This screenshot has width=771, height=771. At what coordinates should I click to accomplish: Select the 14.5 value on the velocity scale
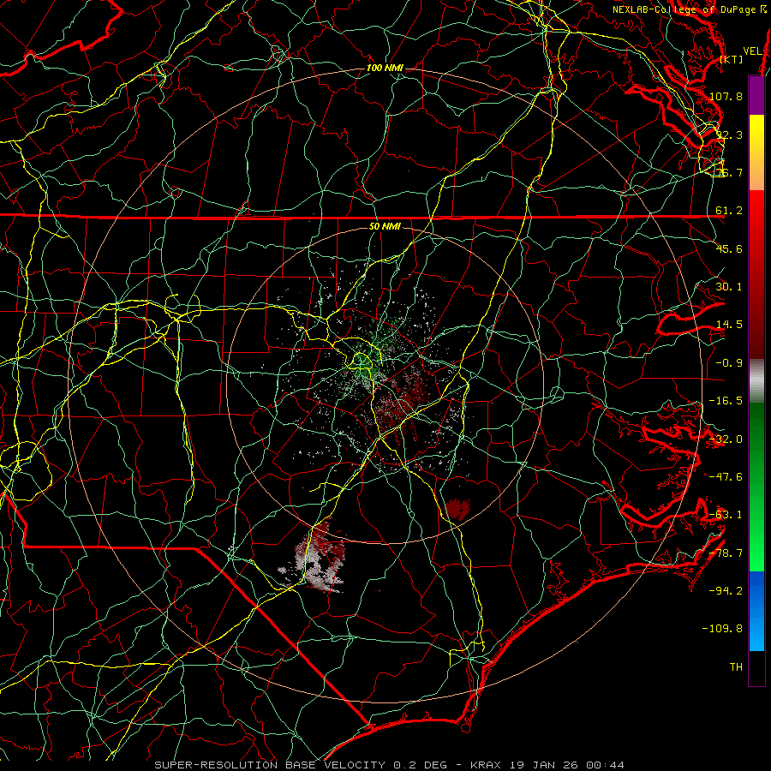coord(729,325)
